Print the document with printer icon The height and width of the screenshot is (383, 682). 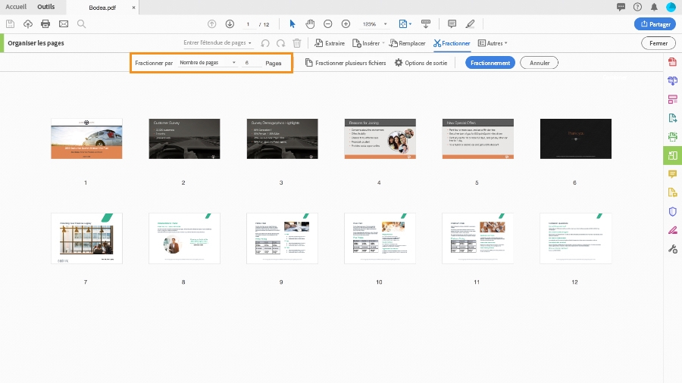(45, 24)
